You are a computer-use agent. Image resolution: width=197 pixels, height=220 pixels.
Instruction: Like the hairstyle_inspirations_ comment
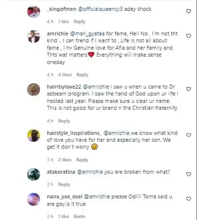(x=189, y=135)
